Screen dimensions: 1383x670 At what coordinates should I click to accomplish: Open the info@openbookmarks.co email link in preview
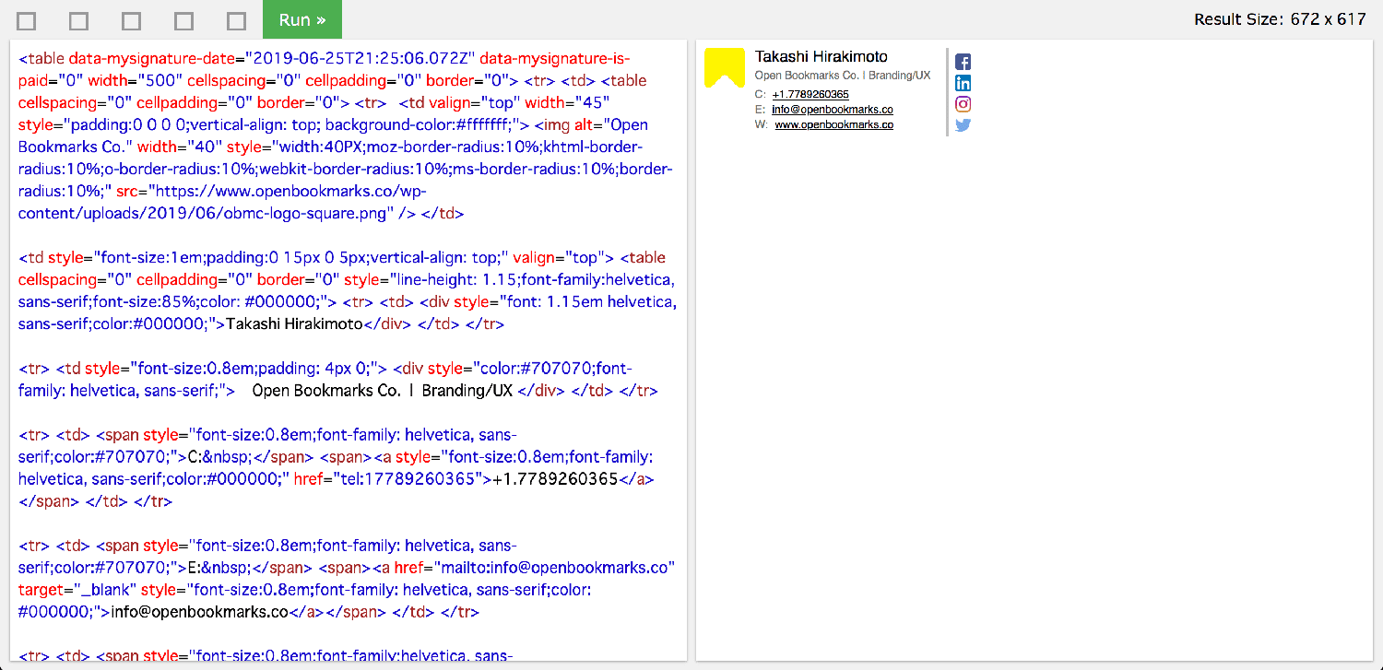[x=833, y=110]
